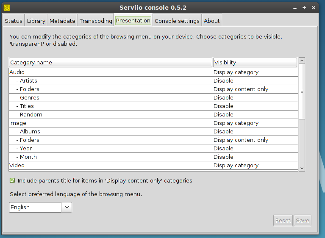
Task: Click the language dropdown arrow button
Action: click(67, 207)
